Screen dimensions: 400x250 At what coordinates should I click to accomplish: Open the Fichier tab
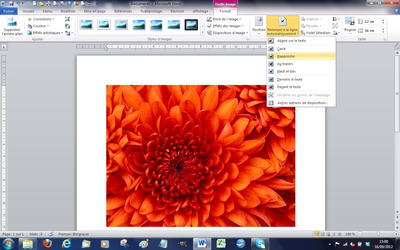pyautogui.click(x=9, y=11)
